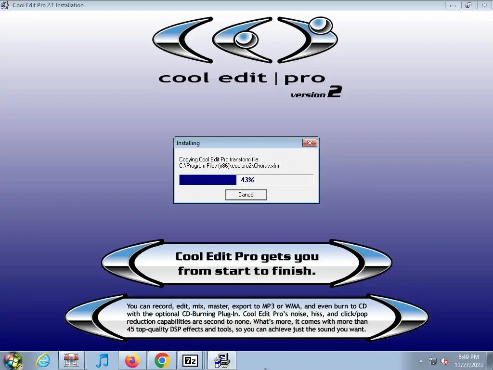The image size is (493, 370).
Task: Launch Firefox from the taskbar
Action: coord(132,360)
